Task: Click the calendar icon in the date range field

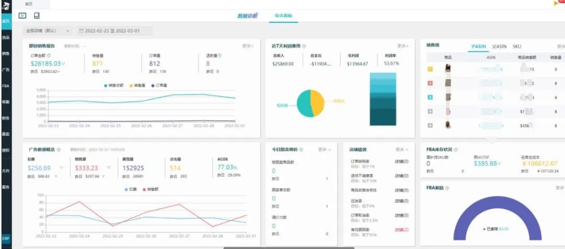Action: (x=82, y=31)
